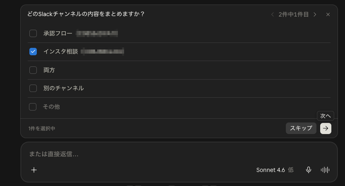Focus the または直接返信 input field
Screen dimensions: 345x186
point(179,154)
